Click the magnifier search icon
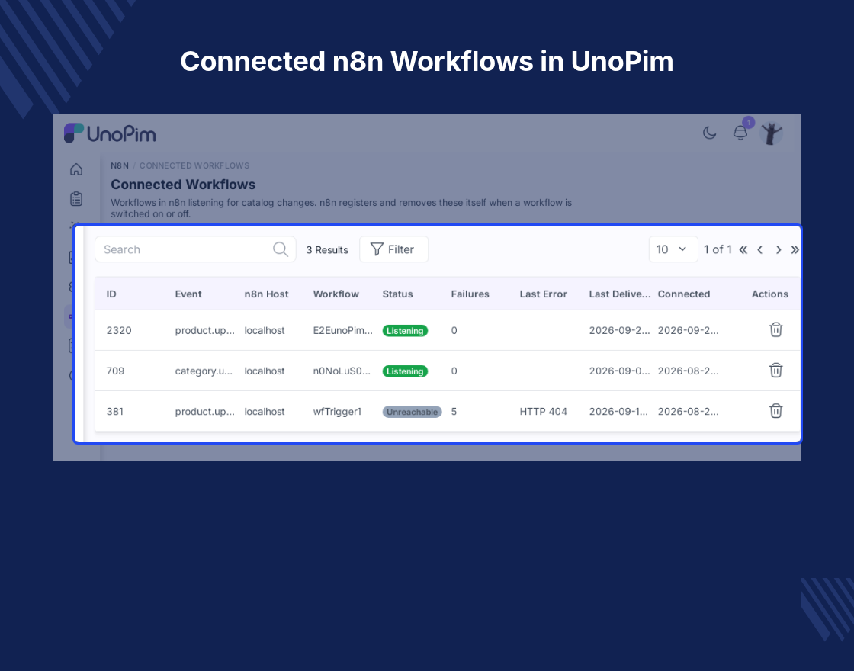 click(281, 249)
